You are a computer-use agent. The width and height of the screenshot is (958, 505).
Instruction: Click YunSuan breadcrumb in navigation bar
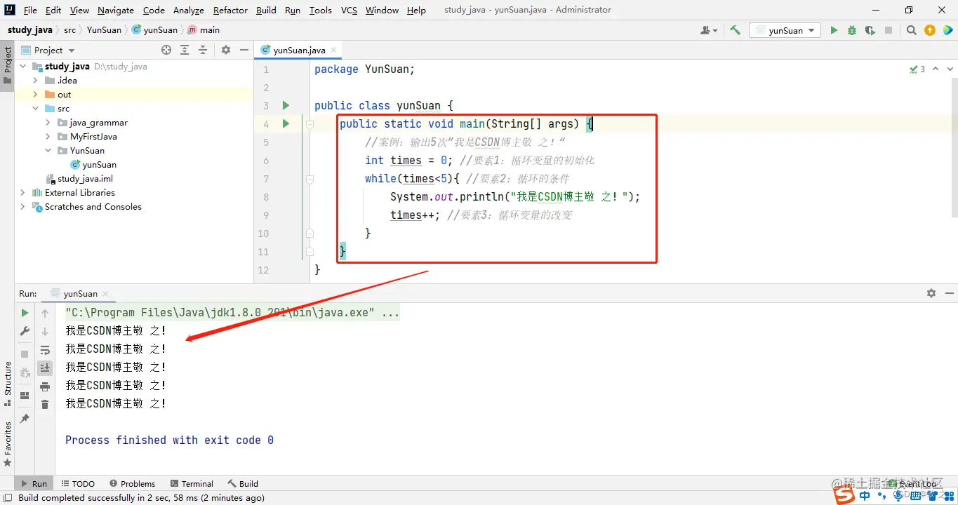[104, 30]
